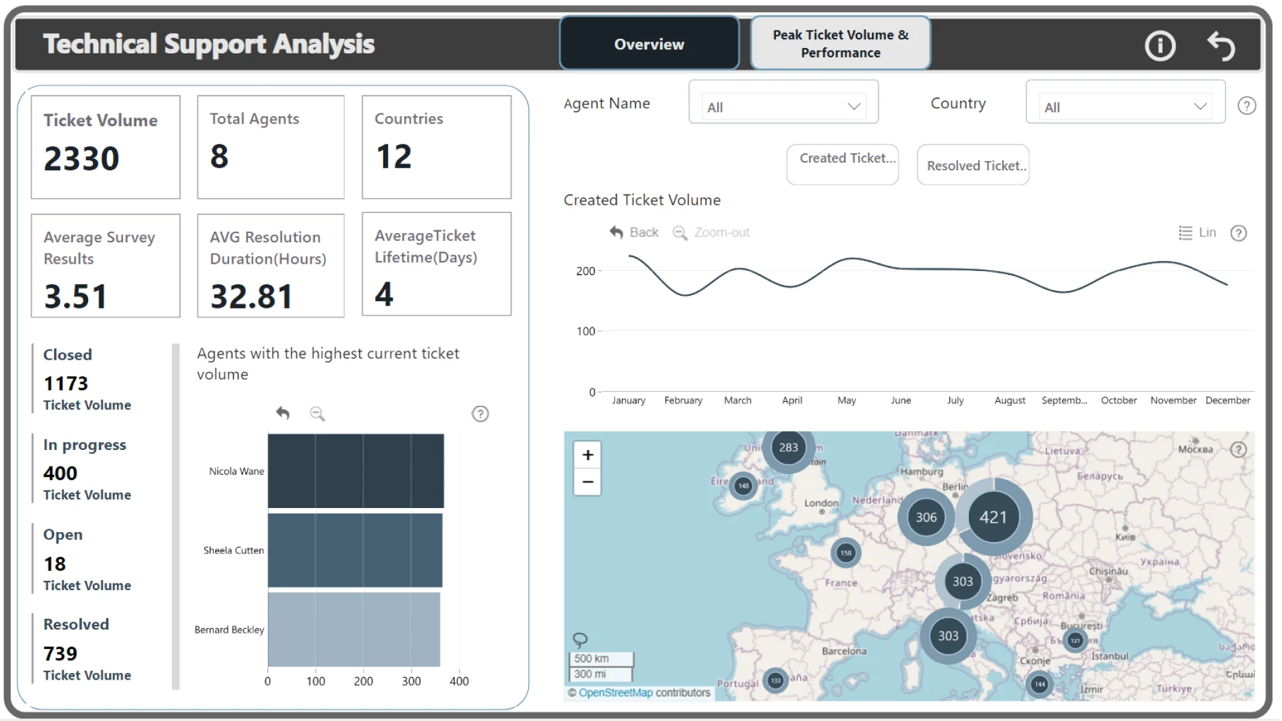Click the January axis label
This screenshot has width=1282, height=721.
click(x=628, y=401)
